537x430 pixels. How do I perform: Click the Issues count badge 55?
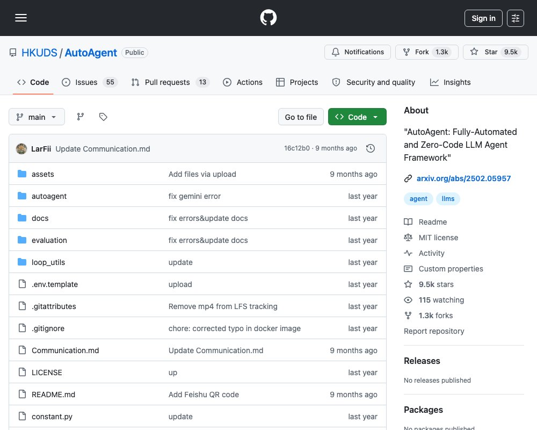coord(110,82)
